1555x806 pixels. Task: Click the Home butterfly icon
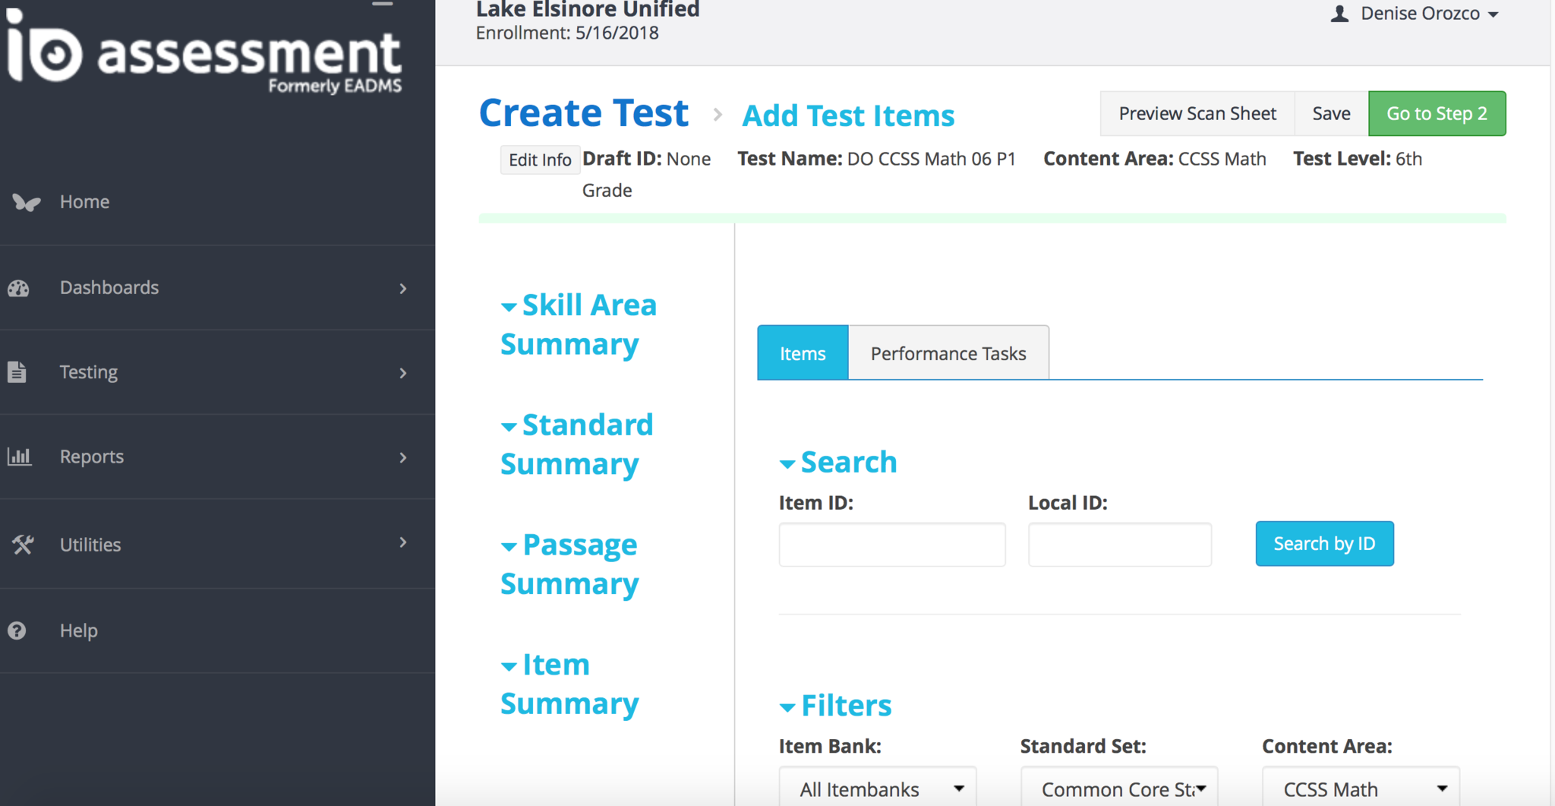pos(26,202)
